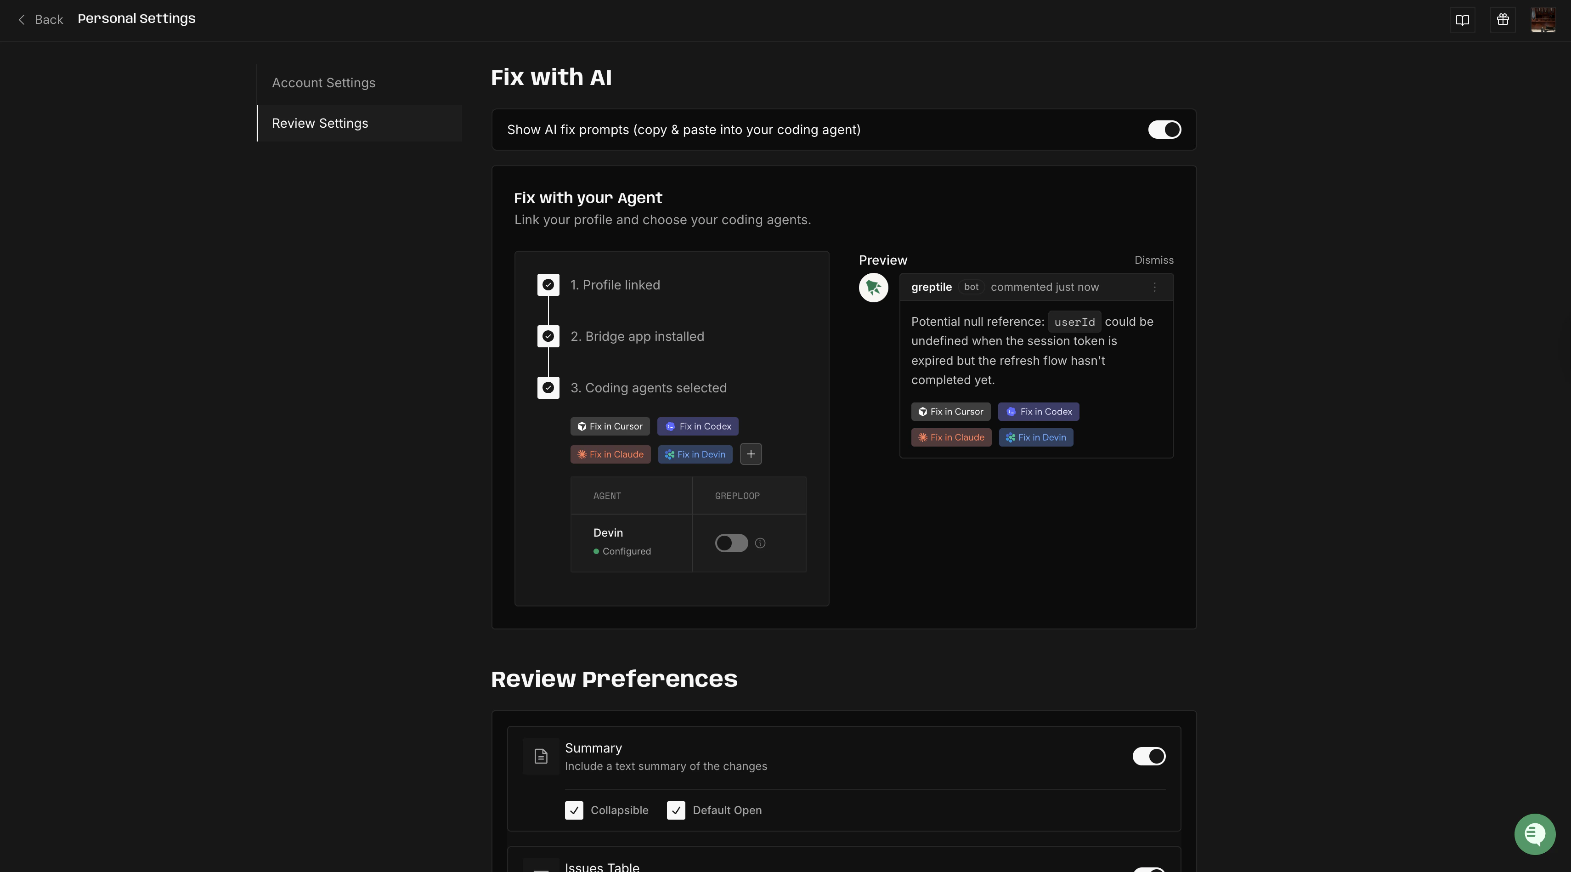Enable the Devin Greploop toggle
Screen dimensions: 1571x872
tap(731, 543)
